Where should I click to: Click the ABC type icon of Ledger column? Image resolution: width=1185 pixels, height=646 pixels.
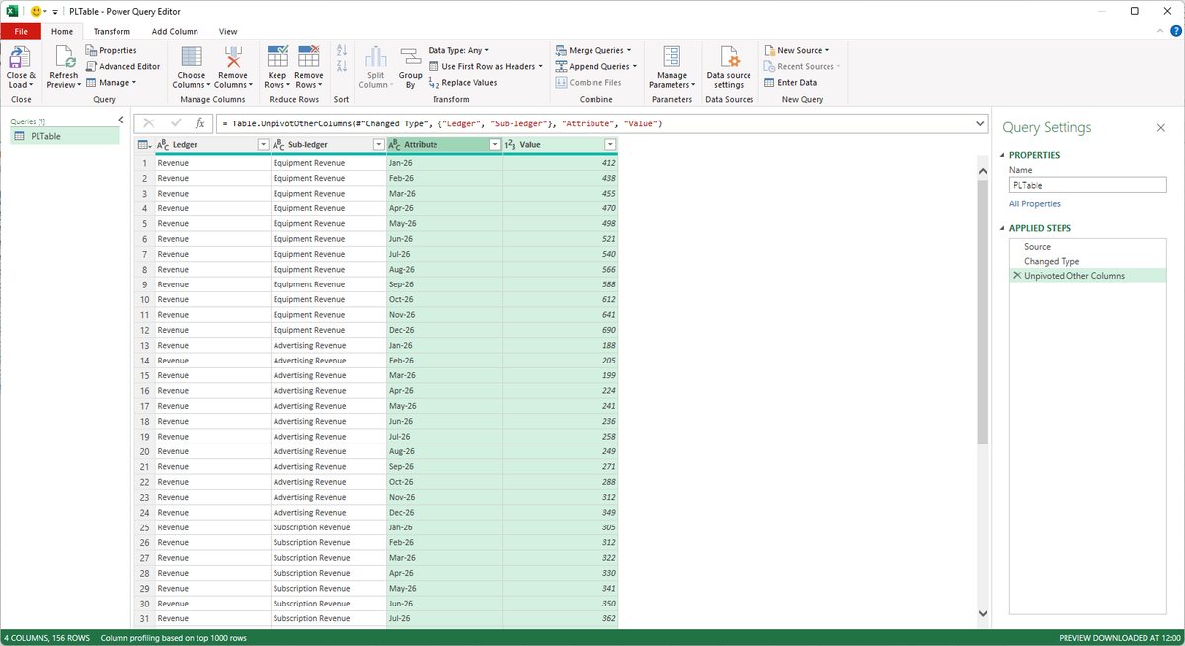163,145
